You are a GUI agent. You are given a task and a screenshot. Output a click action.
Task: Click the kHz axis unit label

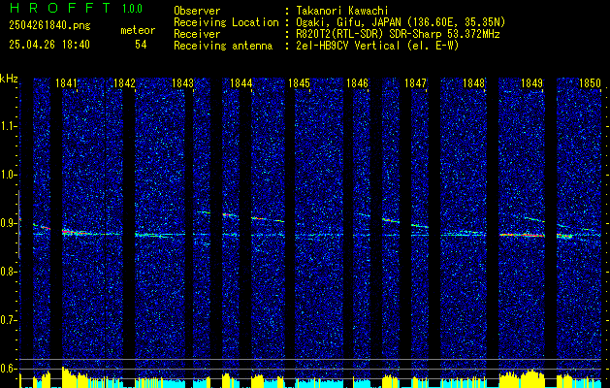(x=9, y=79)
